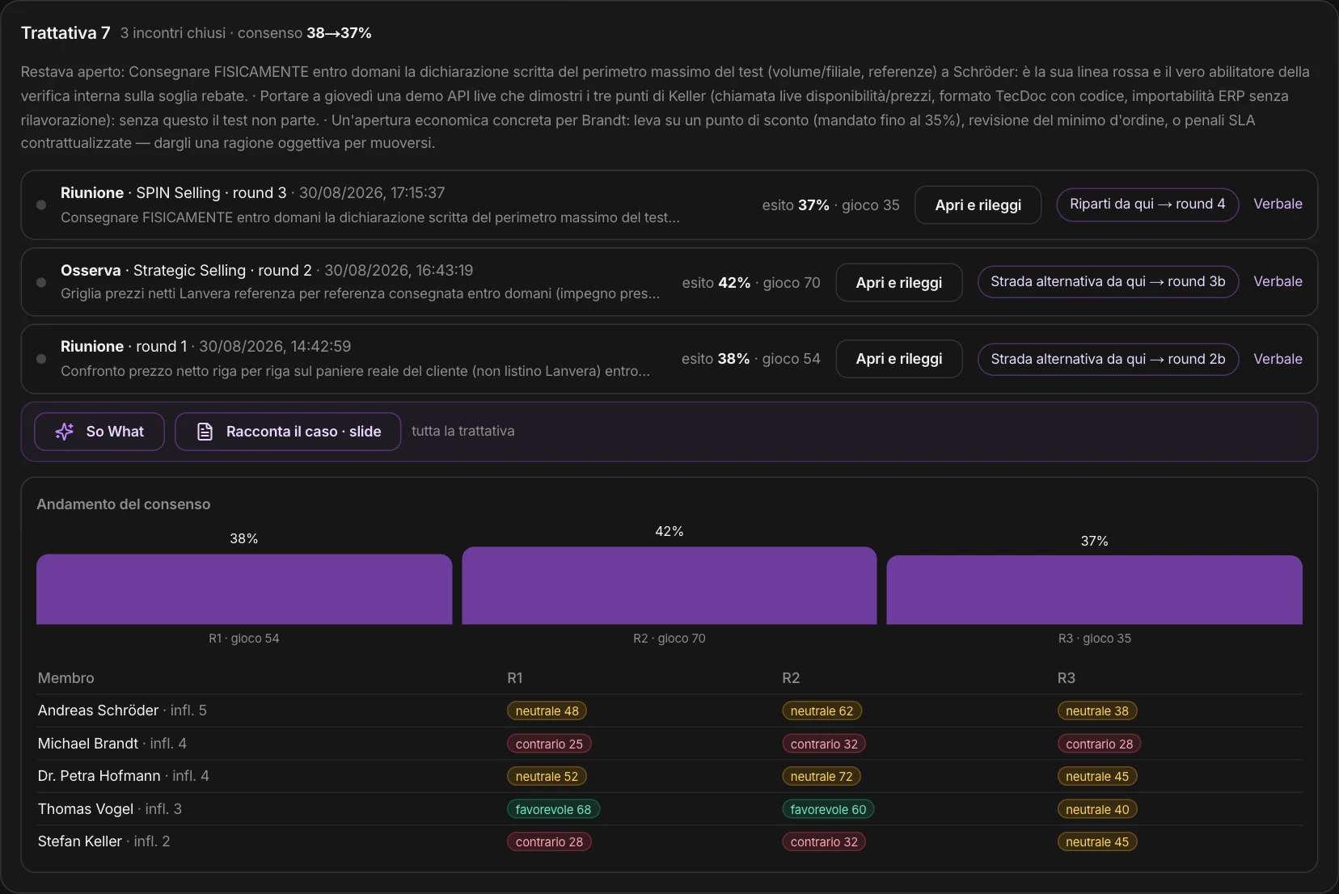This screenshot has height=894, width=1339.
Task: Click Thomas Vogel's R3 badge neutrale 40
Action: click(1097, 809)
